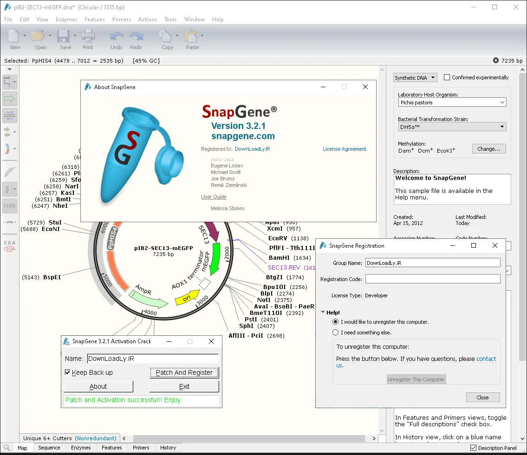Click the Abc labels sidebar icon
This screenshot has width=527, height=455.
[x=7, y=189]
